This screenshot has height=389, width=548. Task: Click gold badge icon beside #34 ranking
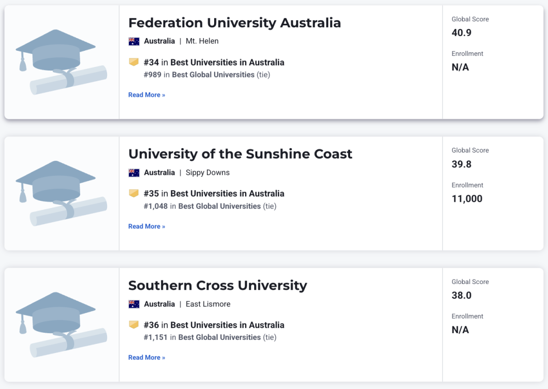click(x=134, y=62)
